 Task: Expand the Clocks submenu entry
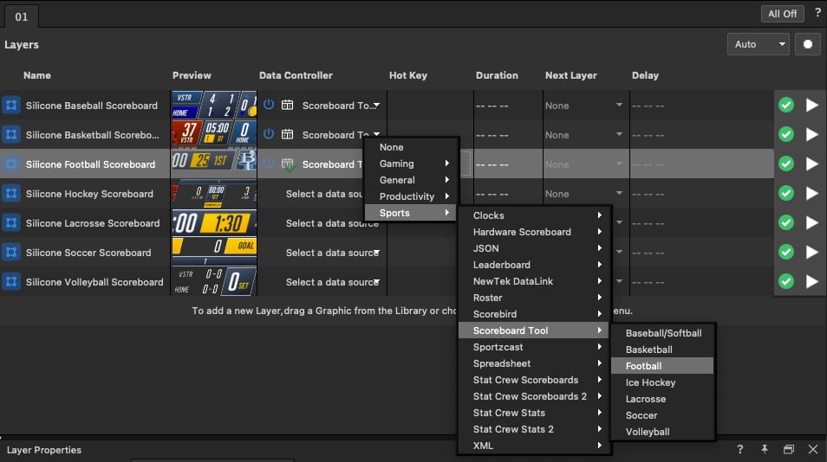click(534, 215)
